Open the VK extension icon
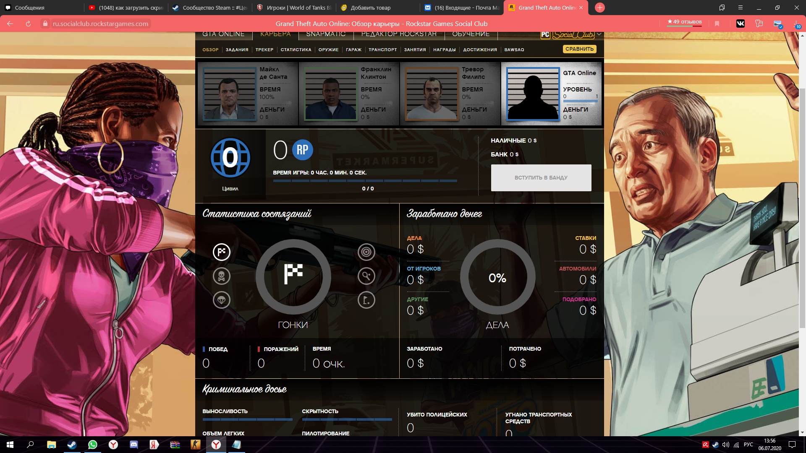 [x=741, y=24]
